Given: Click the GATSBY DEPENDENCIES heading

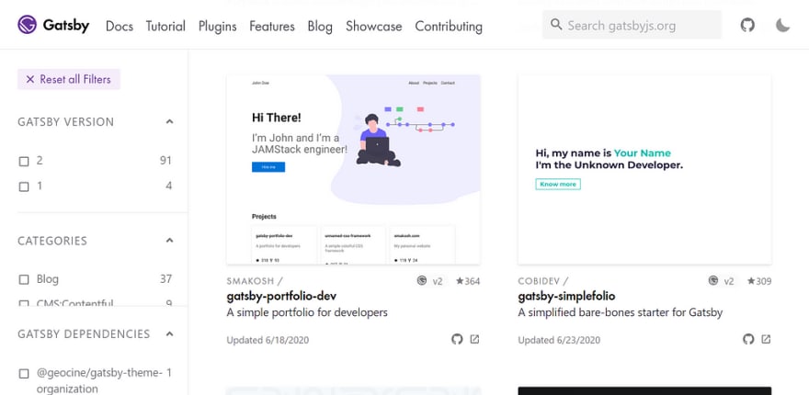Looking at the screenshot, I should click(84, 334).
